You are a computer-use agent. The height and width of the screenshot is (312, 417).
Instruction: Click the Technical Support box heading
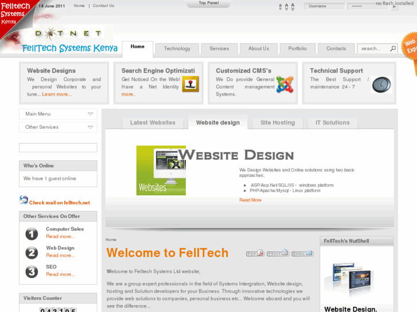coord(337,70)
